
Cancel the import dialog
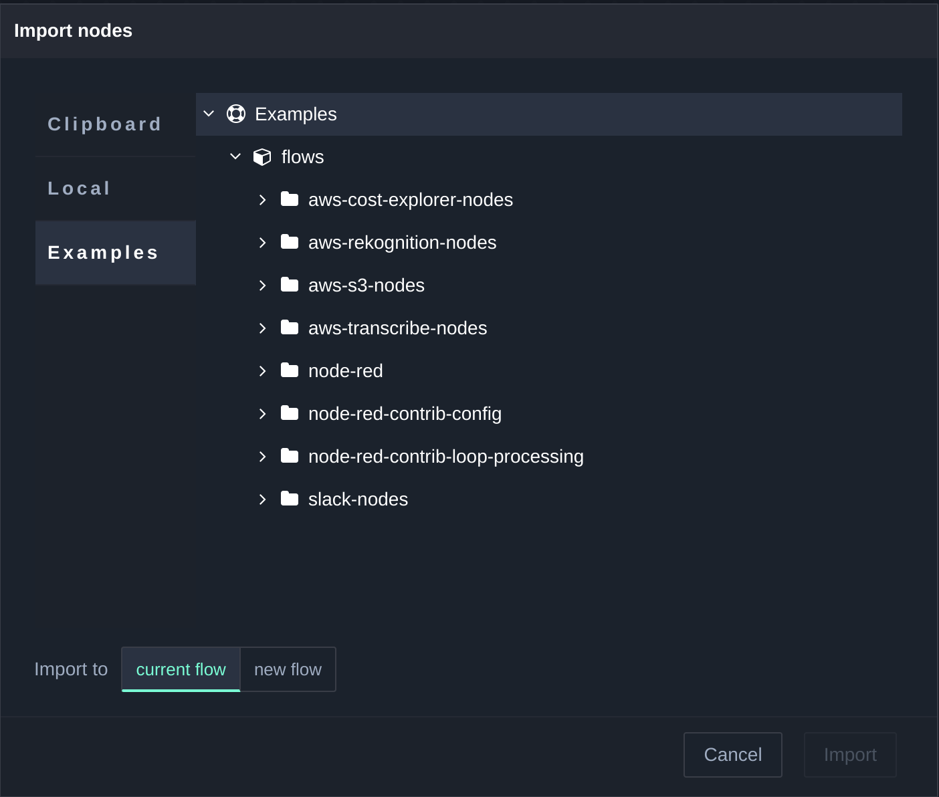click(x=732, y=755)
